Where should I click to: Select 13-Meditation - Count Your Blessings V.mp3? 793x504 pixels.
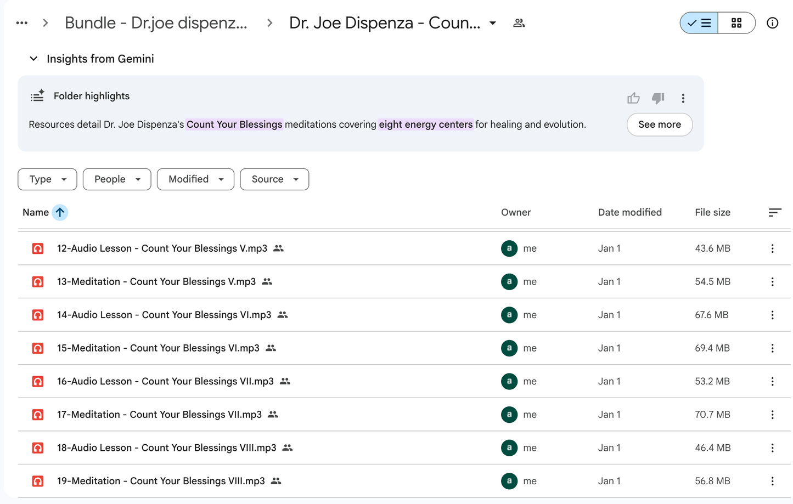click(156, 282)
